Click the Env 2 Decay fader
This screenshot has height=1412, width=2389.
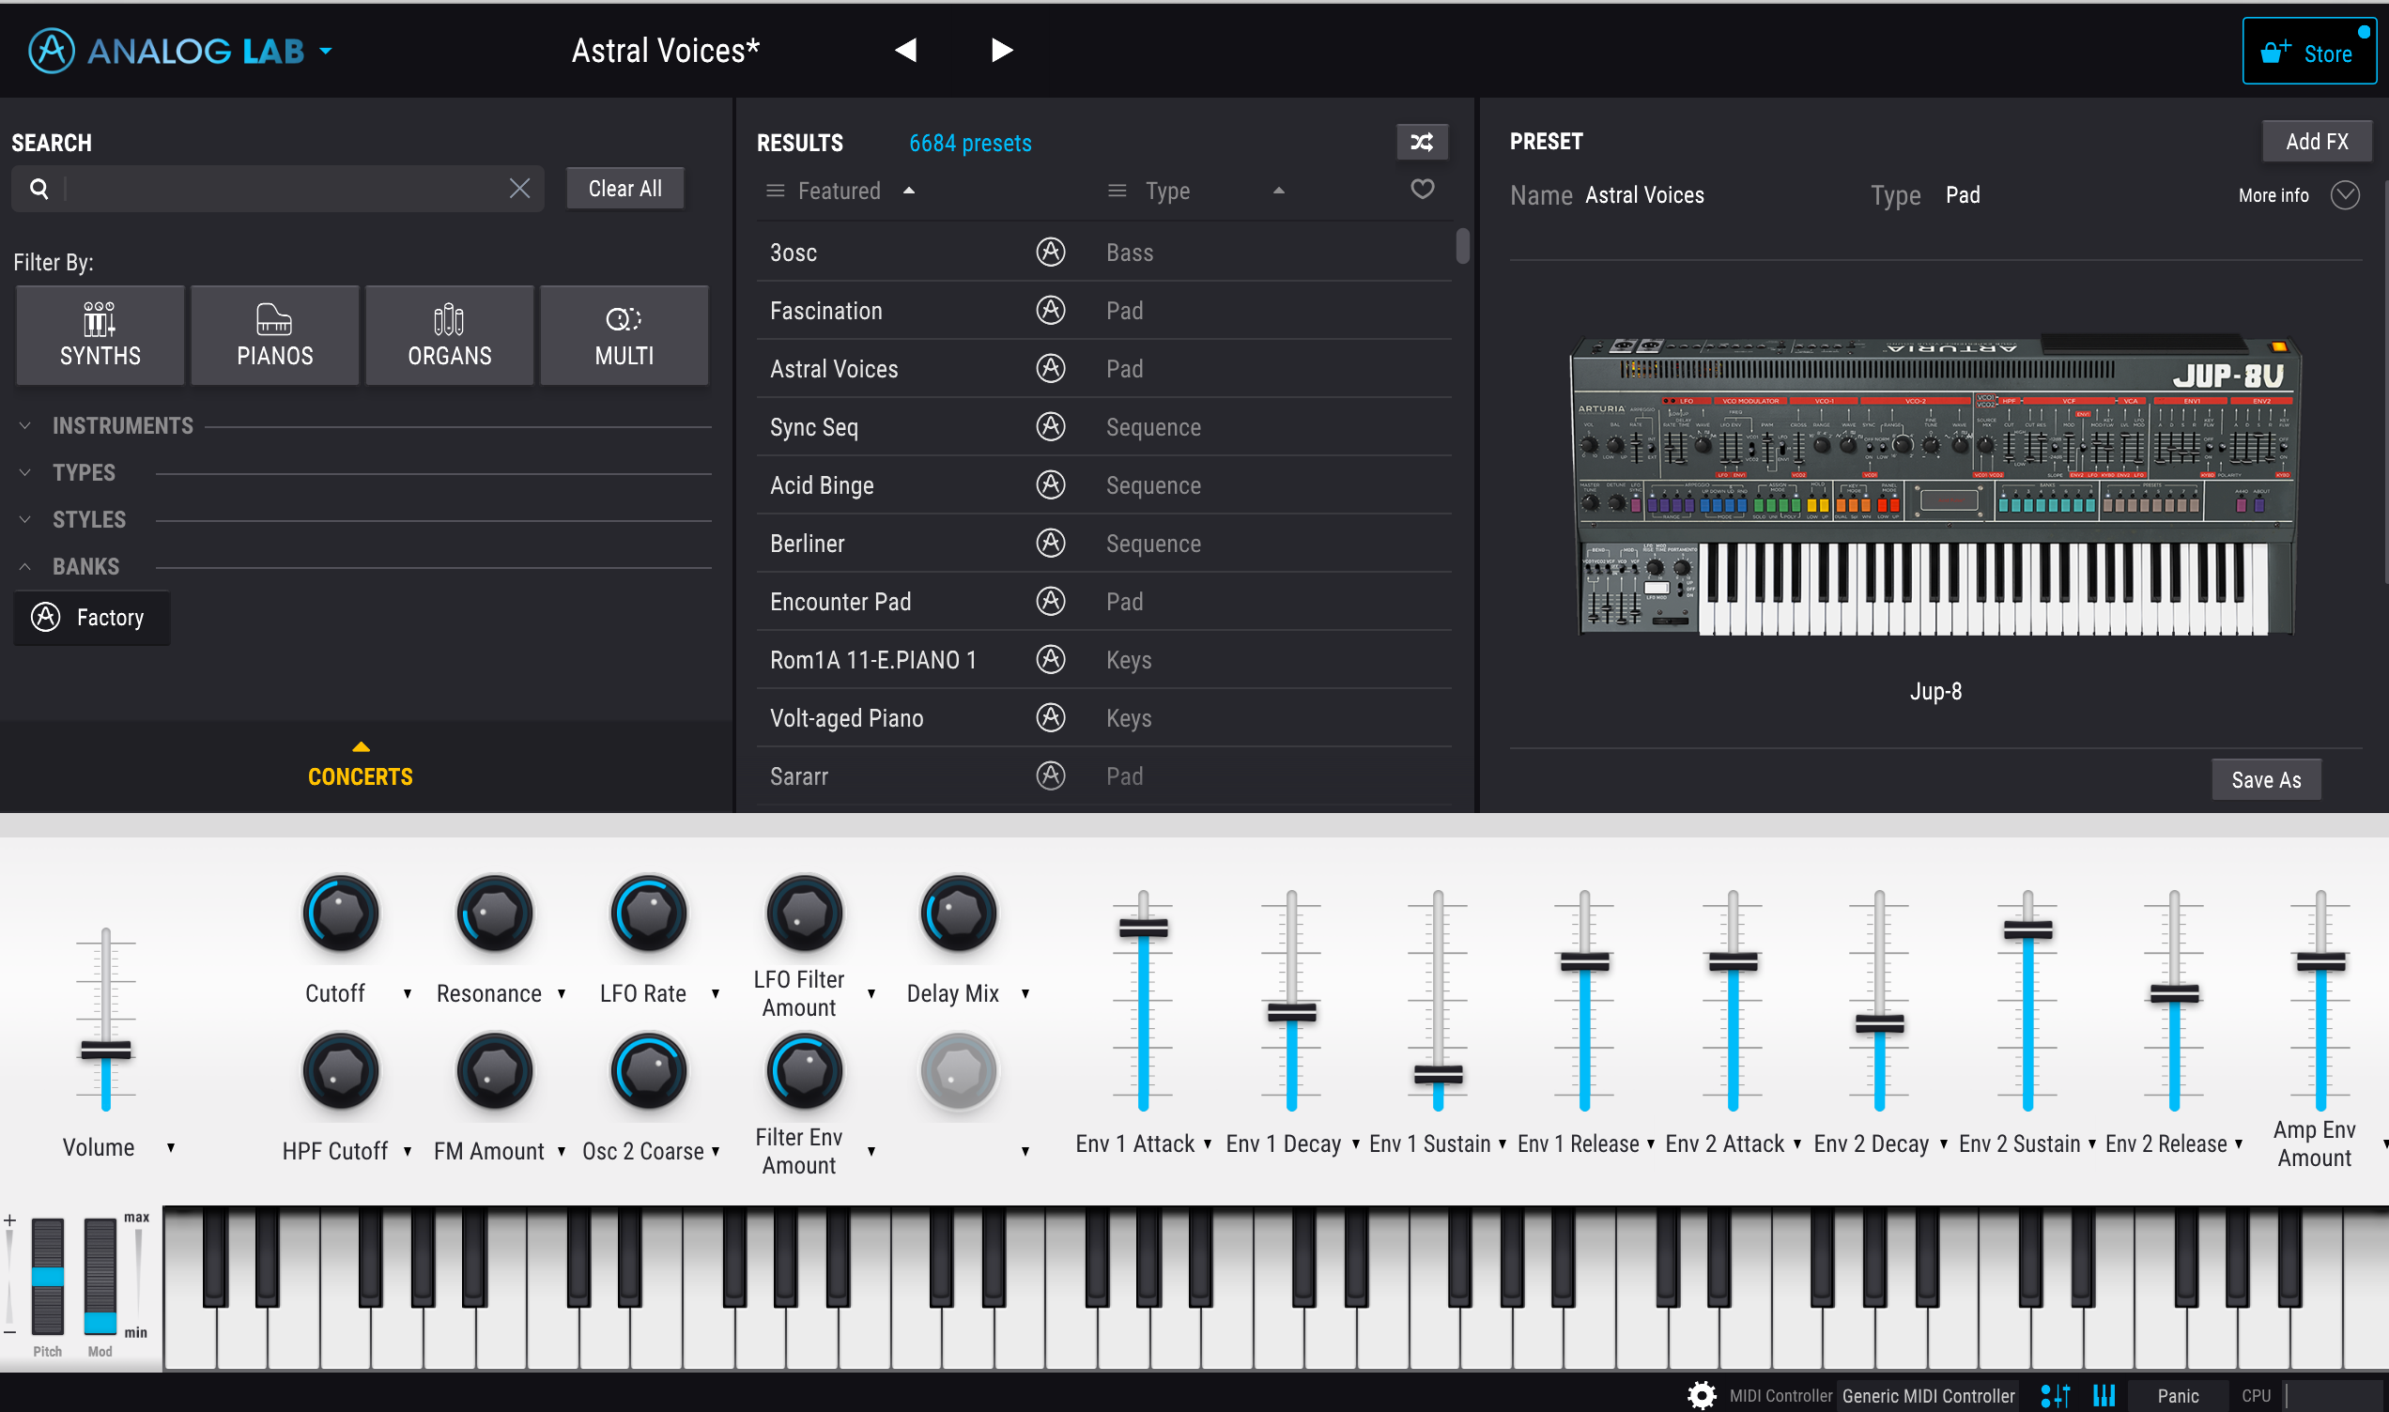(1879, 1025)
